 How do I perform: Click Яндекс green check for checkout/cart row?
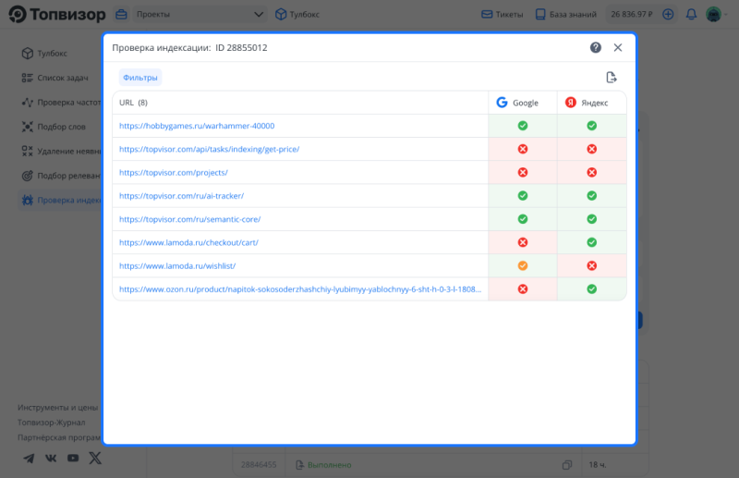[592, 242]
